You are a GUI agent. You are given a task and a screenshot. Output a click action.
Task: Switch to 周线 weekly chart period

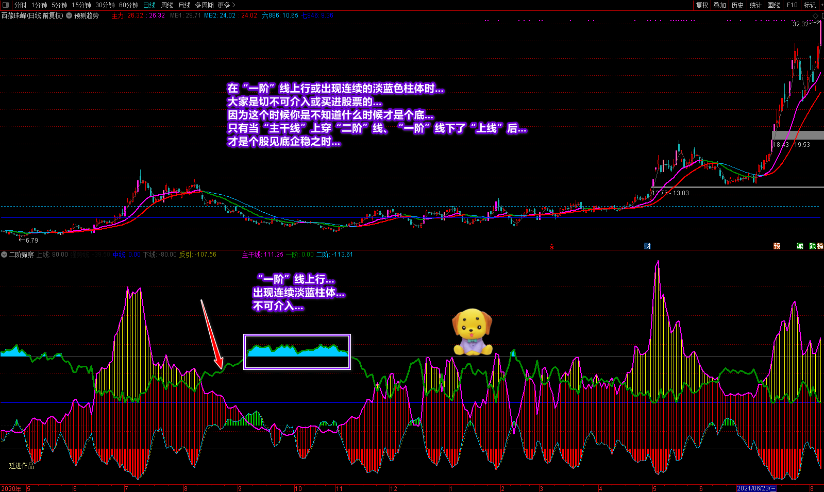[x=167, y=5]
